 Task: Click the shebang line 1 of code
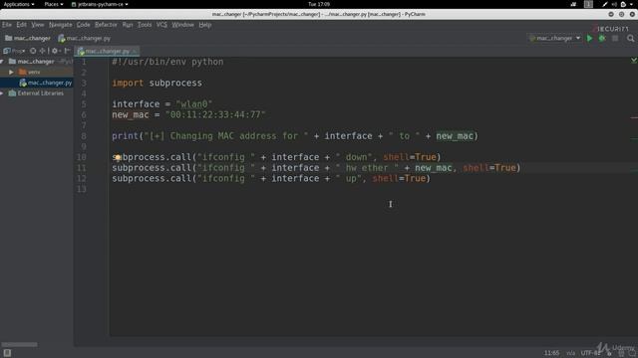coord(167,62)
